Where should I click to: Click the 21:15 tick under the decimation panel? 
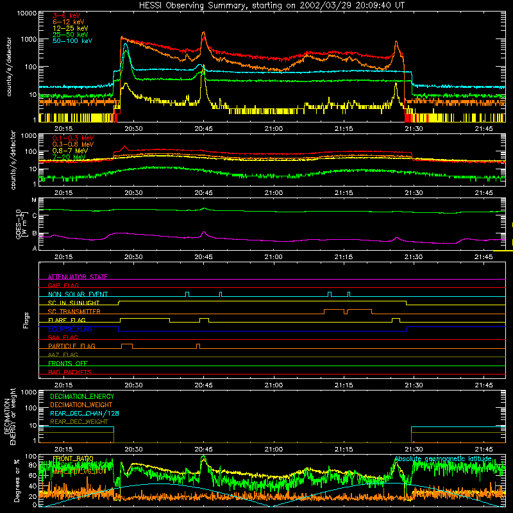tap(344, 450)
